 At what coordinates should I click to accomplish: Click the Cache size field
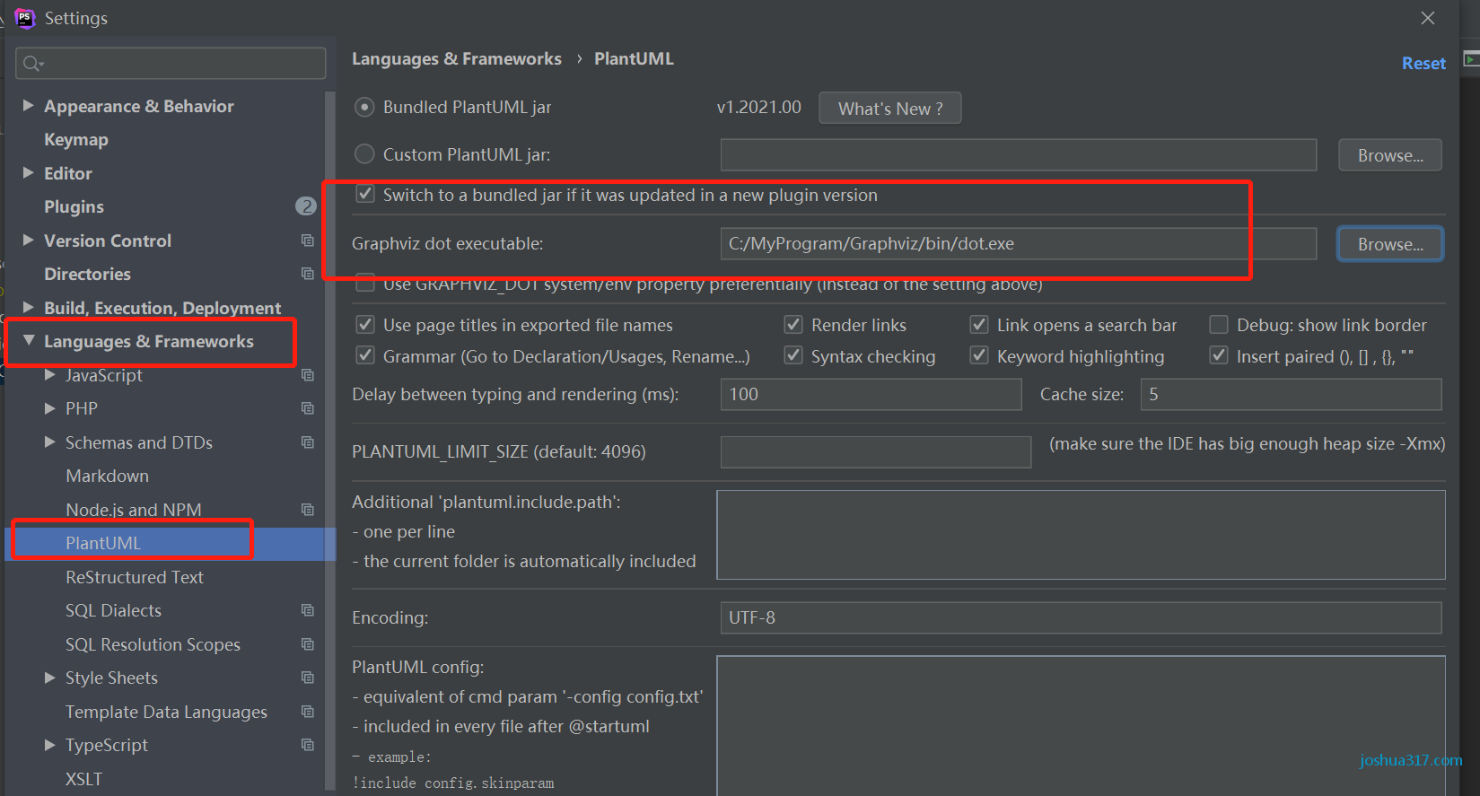click(x=1291, y=394)
